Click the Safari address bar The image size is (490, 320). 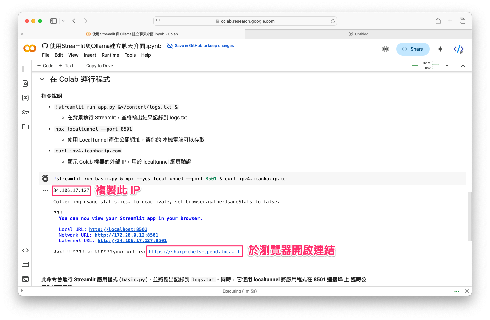pyautogui.click(x=245, y=21)
